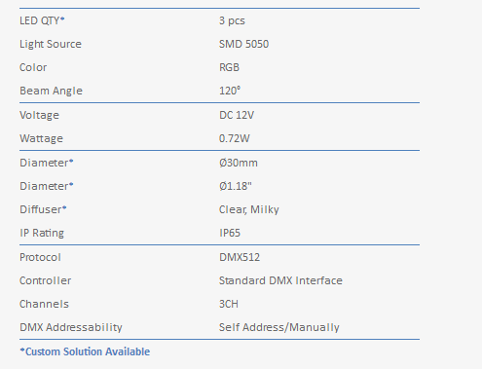Select the Light Source label
This screenshot has height=369, width=482.
click(x=51, y=44)
